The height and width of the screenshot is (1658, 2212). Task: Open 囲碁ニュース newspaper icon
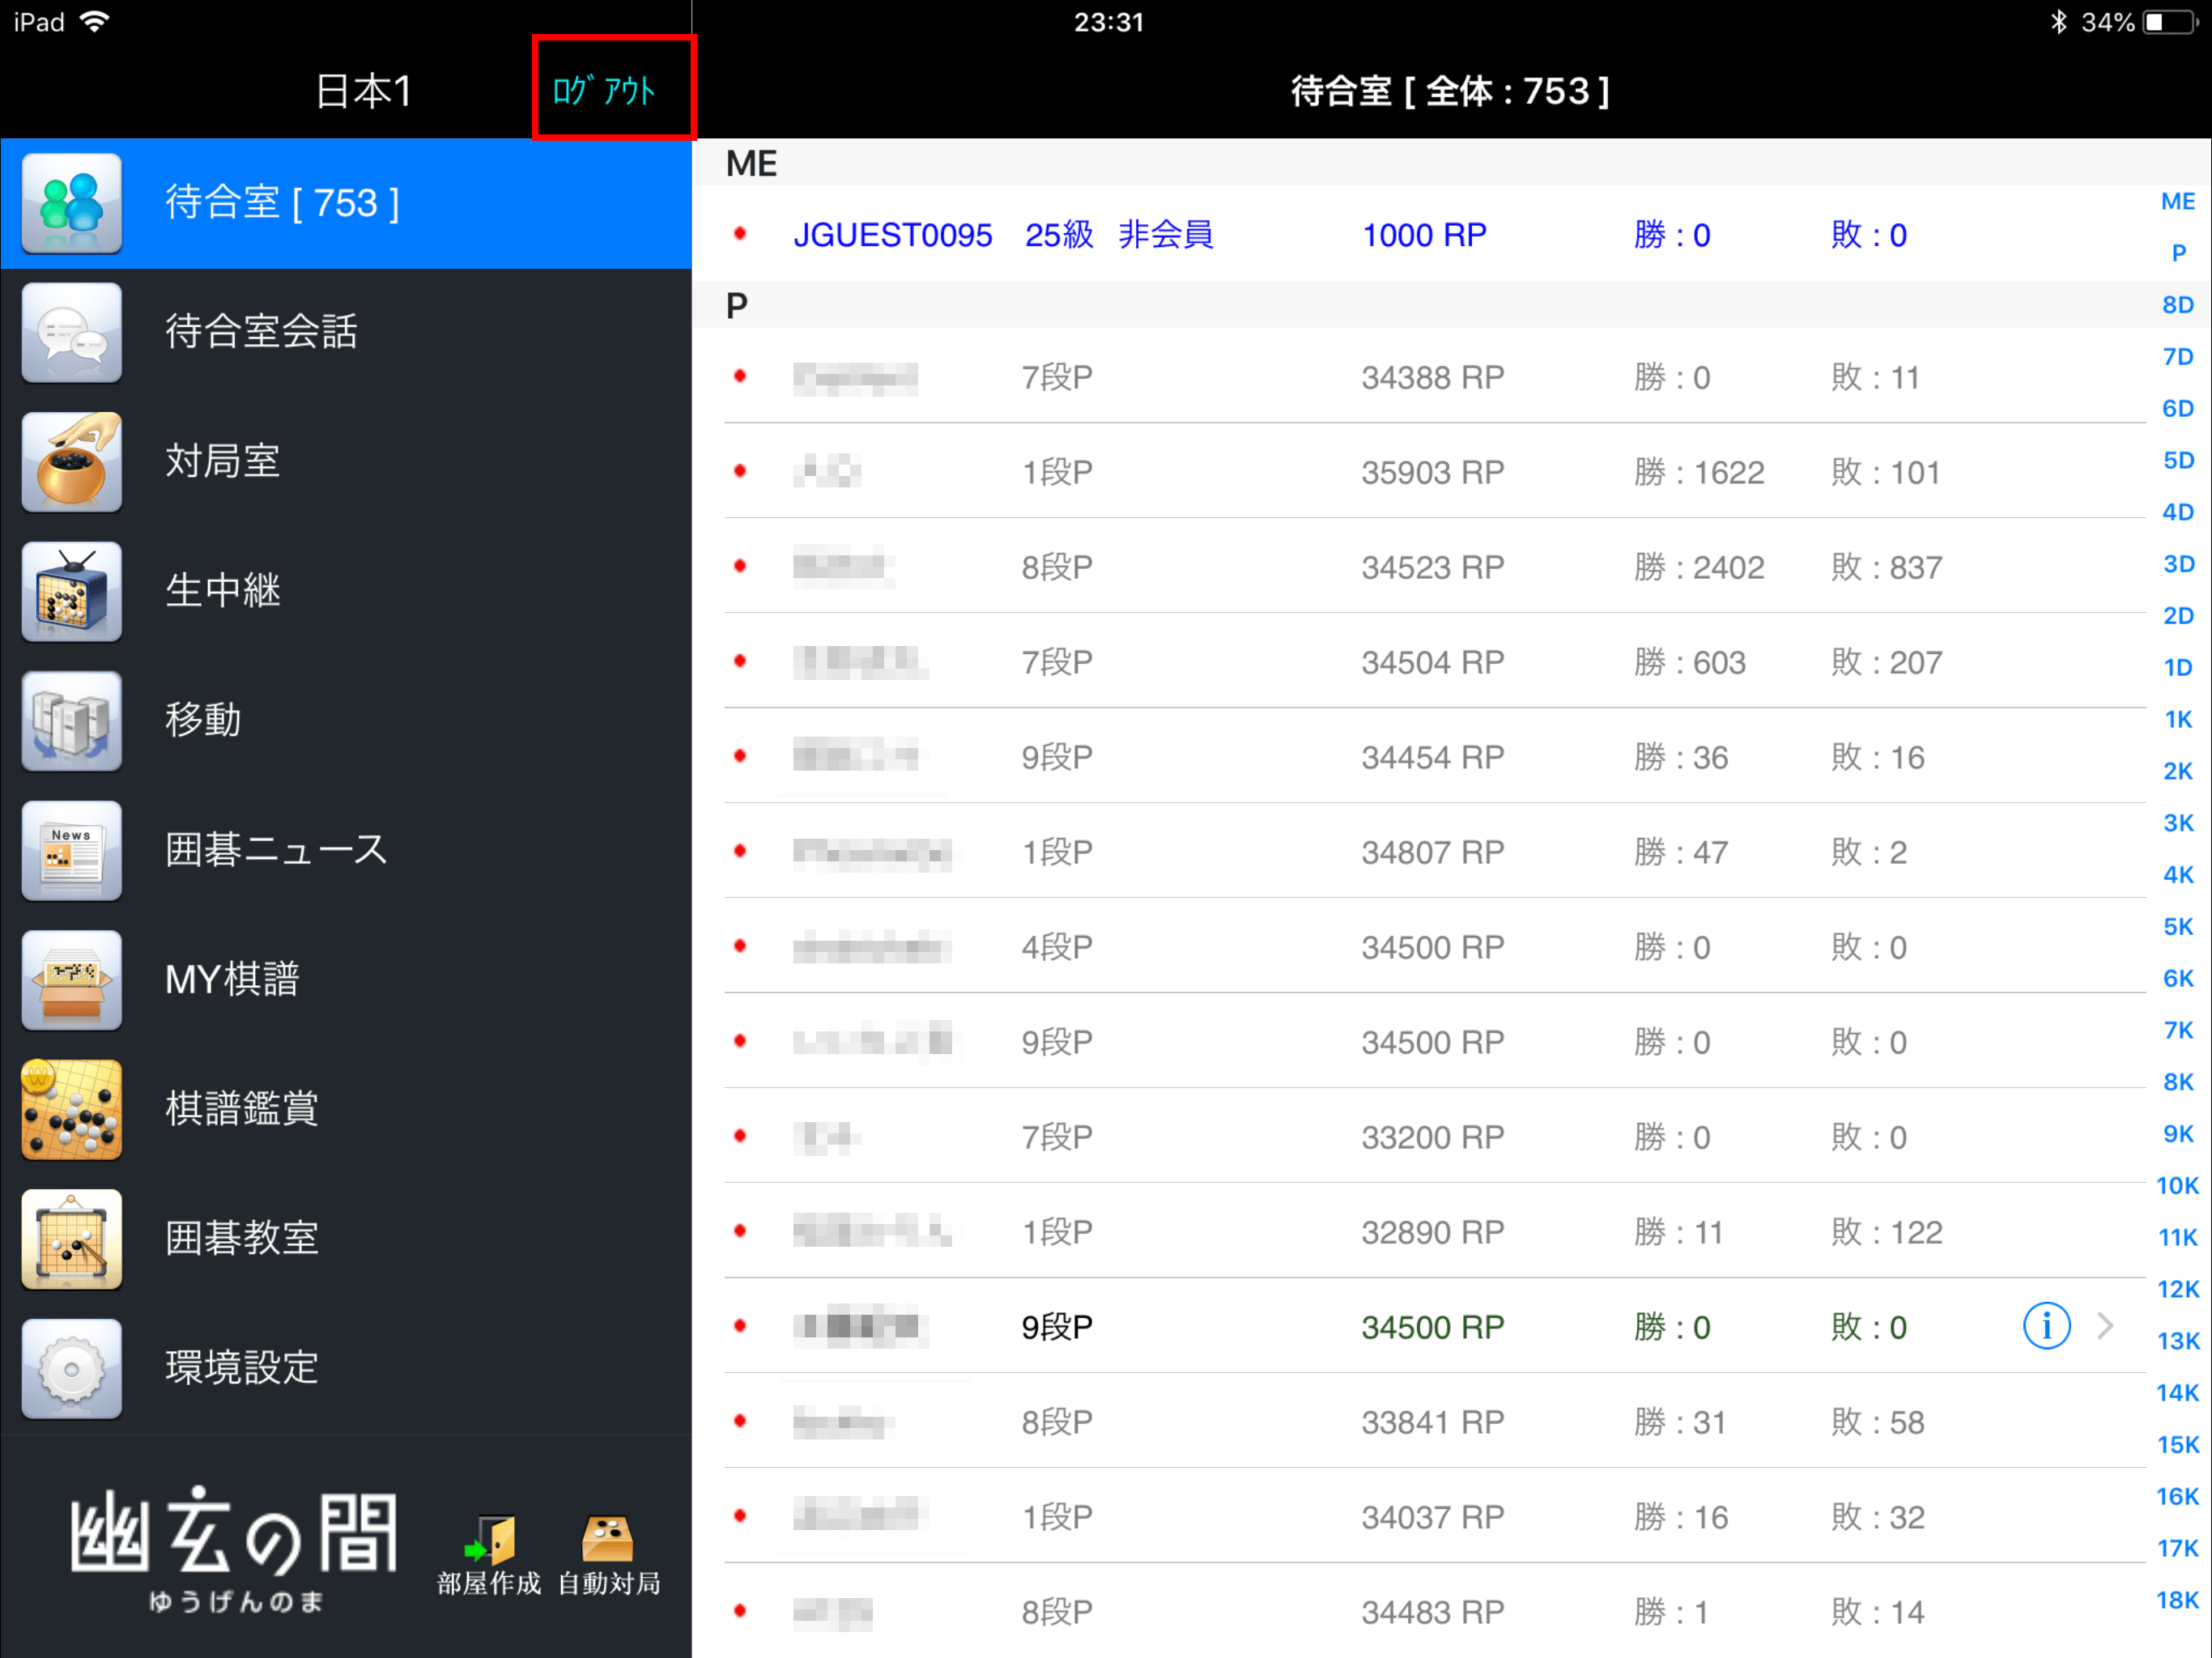pyautogui.click(x=72, y=850)
